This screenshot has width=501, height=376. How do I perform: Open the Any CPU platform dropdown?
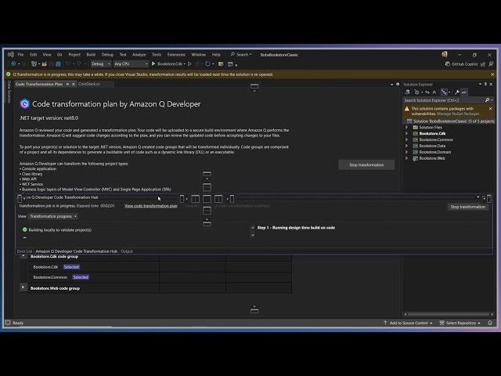point(130,63)
